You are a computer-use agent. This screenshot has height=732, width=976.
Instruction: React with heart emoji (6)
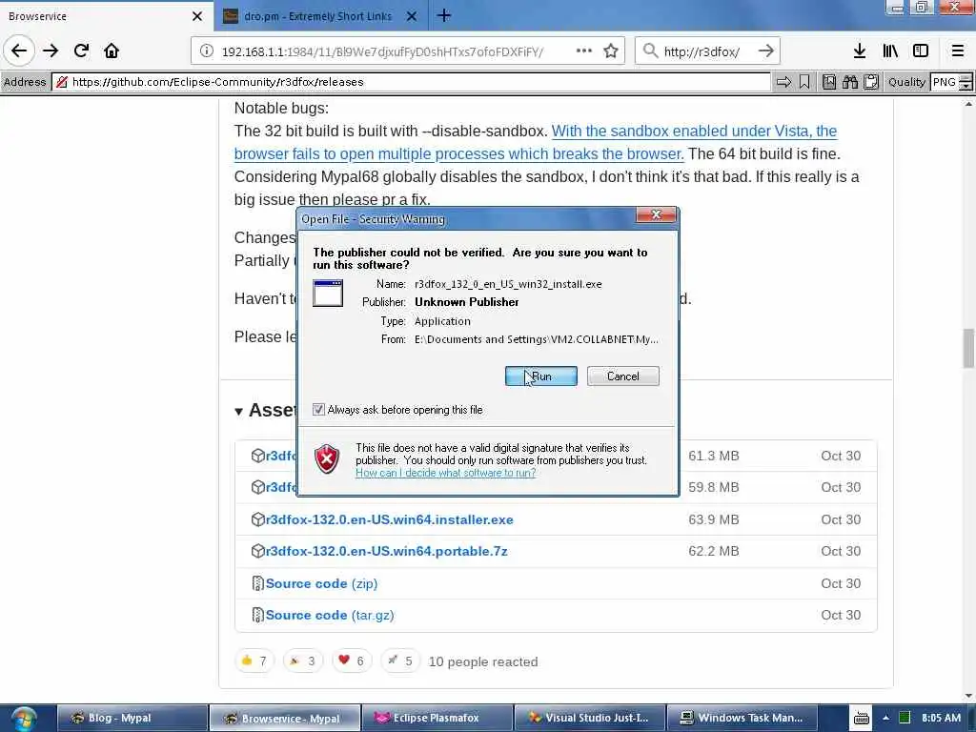point(351,661)
